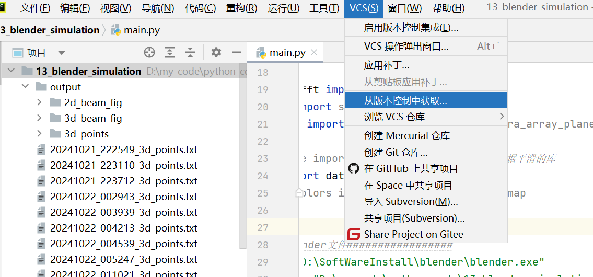
Task: Open the 编辑(E) menu
Action: (x=75, y=8)
